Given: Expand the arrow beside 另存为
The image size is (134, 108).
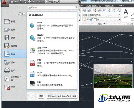Looking at the screenshot, I should tap(25, 46).
